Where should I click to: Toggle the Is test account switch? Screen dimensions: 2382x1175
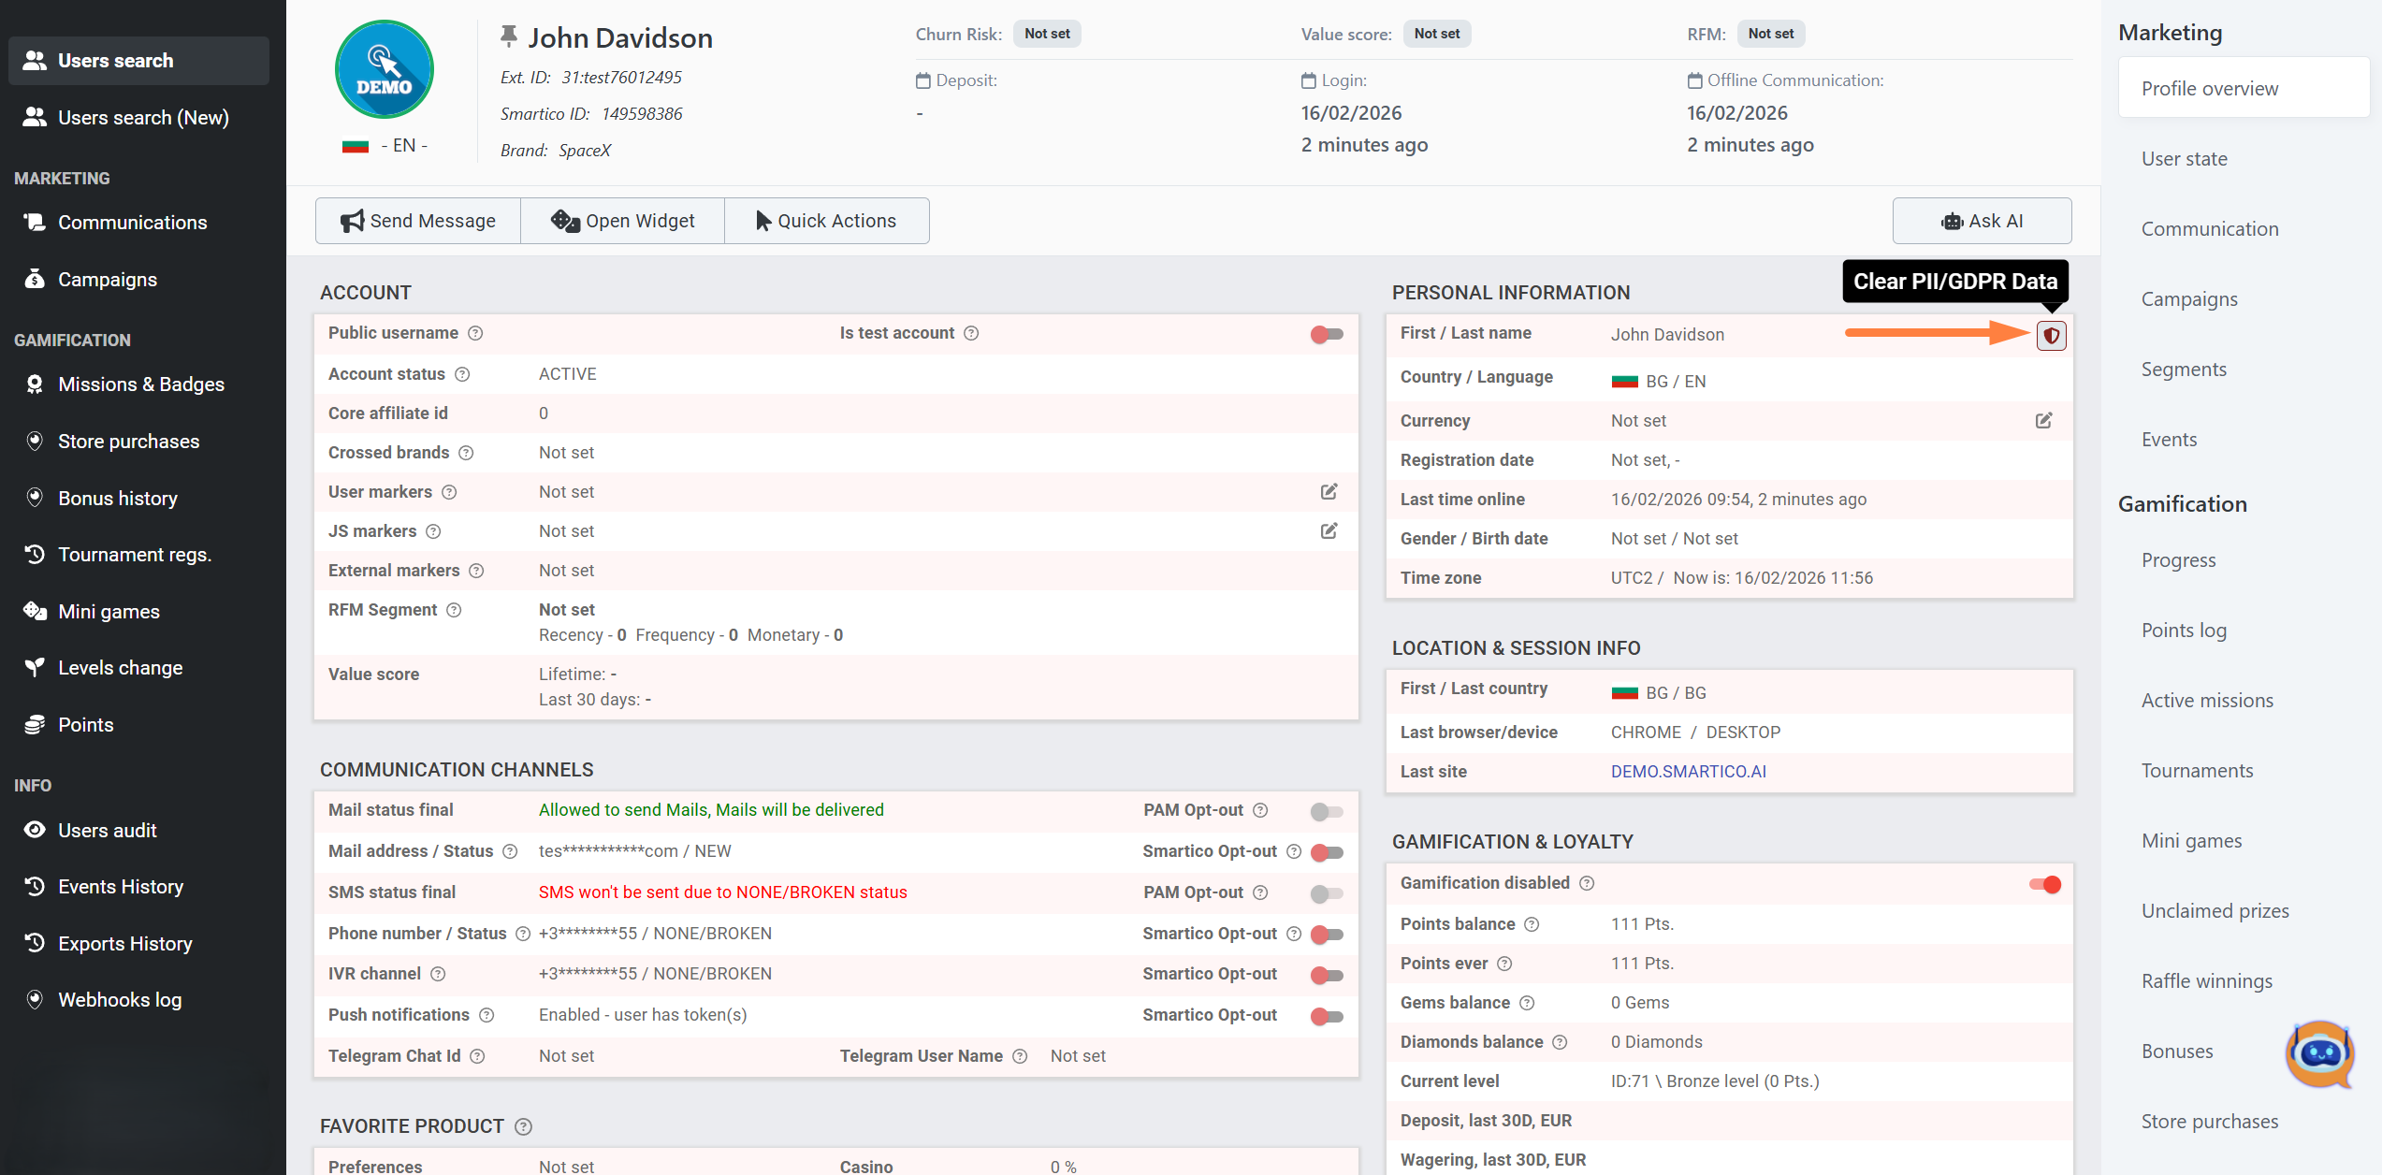tap(1327, 334)
